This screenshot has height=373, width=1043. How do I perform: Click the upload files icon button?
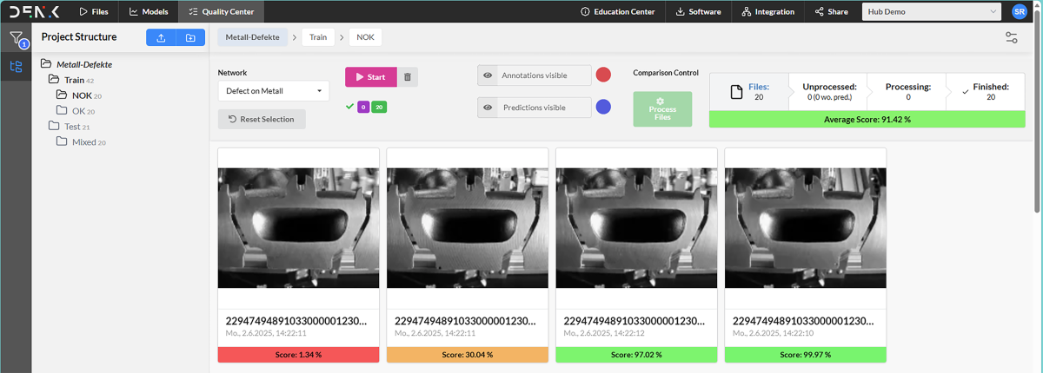161,37
